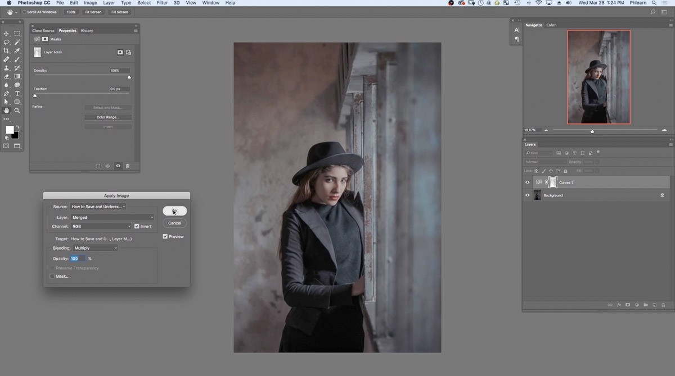The height and width of the screenshot is (376, 675).
Task: Swap foreground and background colors
Action: [x=17, y=127]
